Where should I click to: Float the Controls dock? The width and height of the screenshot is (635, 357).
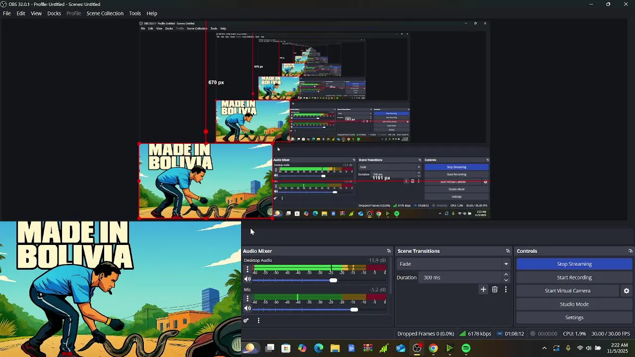tap(631, 251)
